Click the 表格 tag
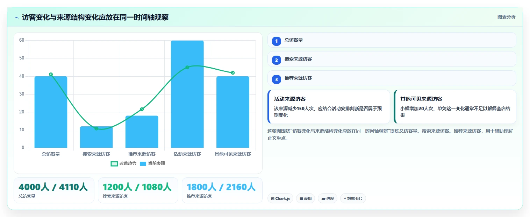This screenshot has height=217, width=530. pyautogui.click(x=306, y=198)
